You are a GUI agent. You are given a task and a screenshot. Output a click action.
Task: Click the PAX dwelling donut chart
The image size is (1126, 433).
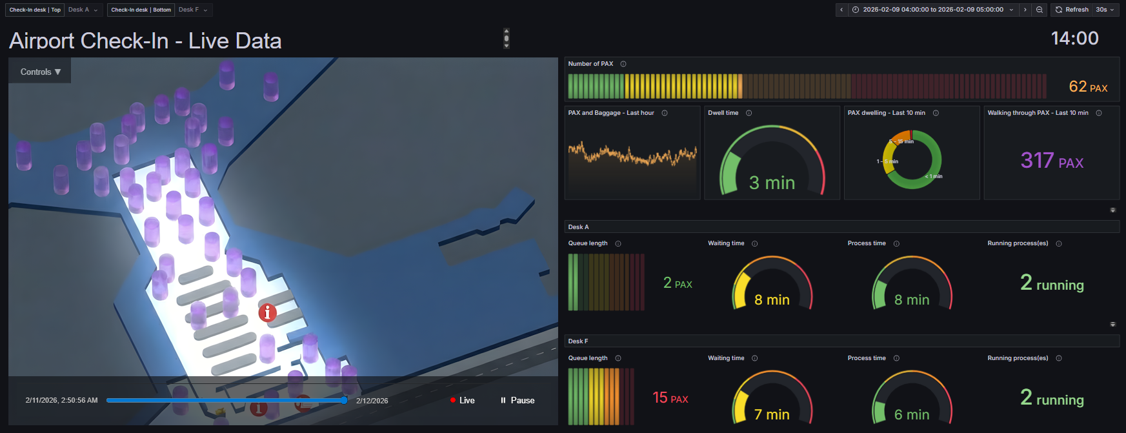[912, 159]
